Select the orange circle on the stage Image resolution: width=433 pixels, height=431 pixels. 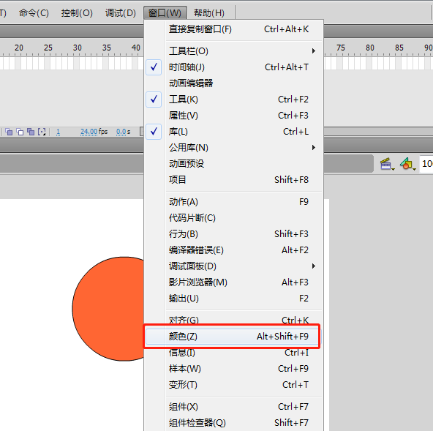(108, 309)
